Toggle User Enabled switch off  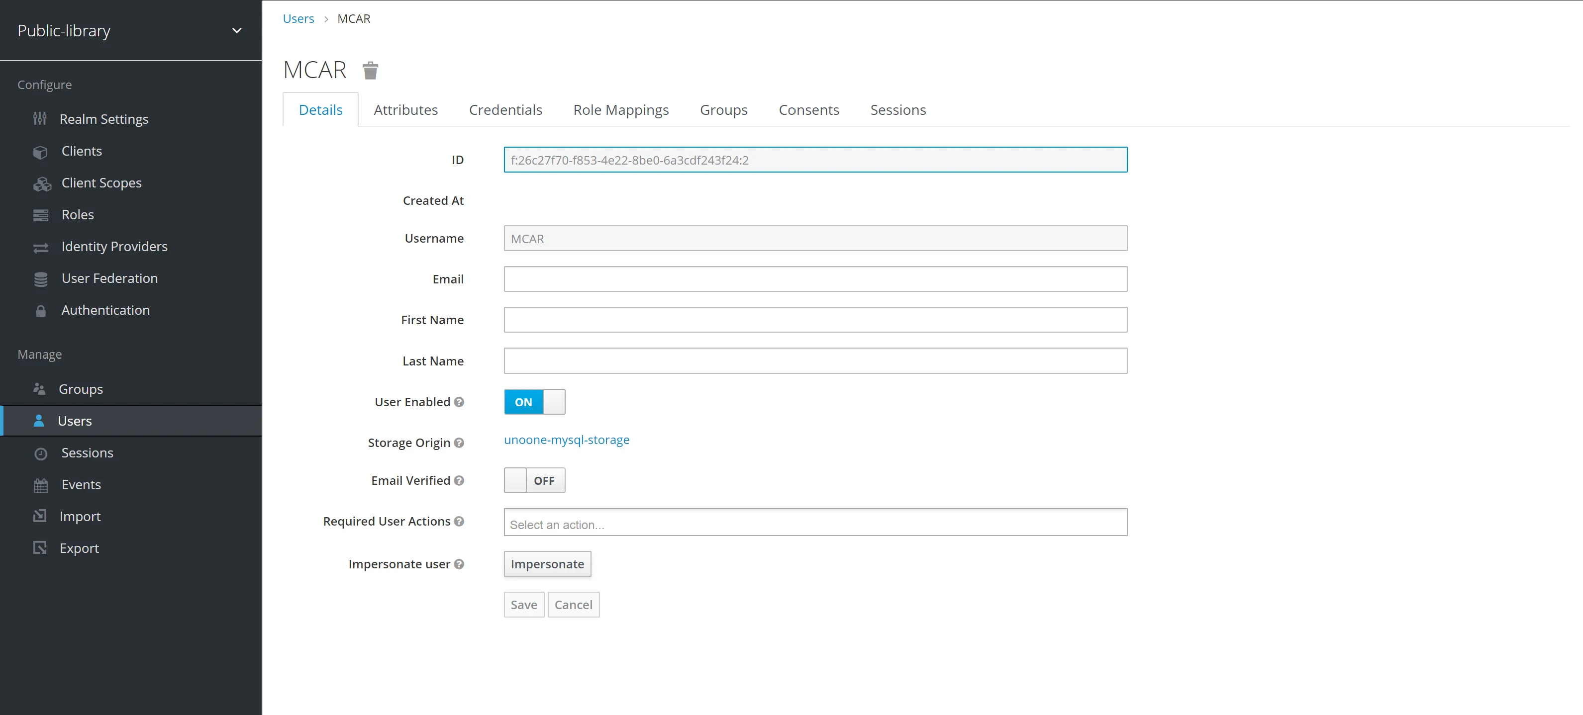click(534, 402)
